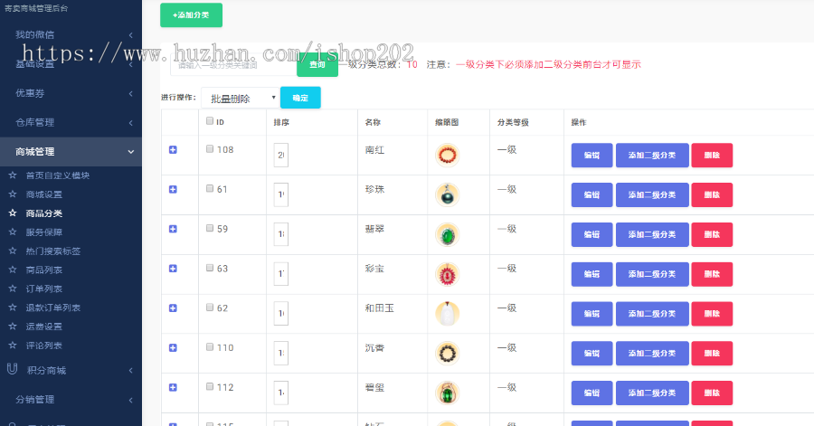
Task: Go to 运费设置 in the sidebar
Action: pos(43,327)
